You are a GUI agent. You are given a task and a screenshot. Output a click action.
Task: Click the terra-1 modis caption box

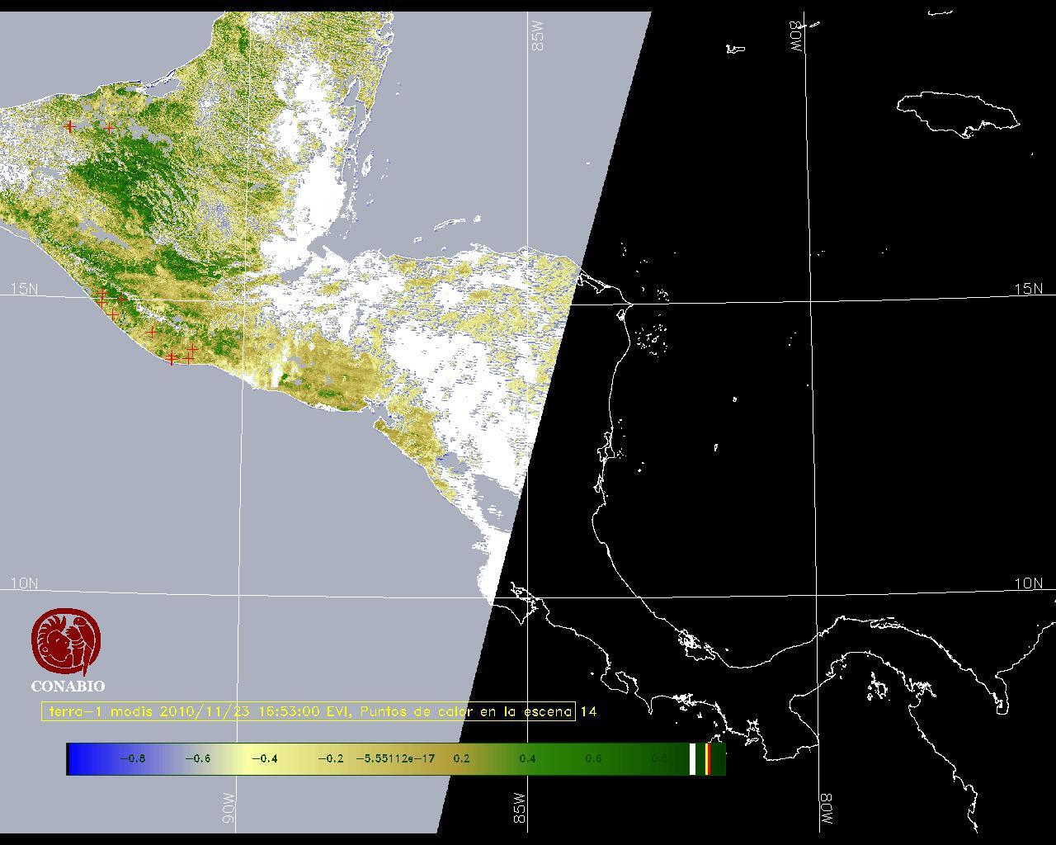308,711
